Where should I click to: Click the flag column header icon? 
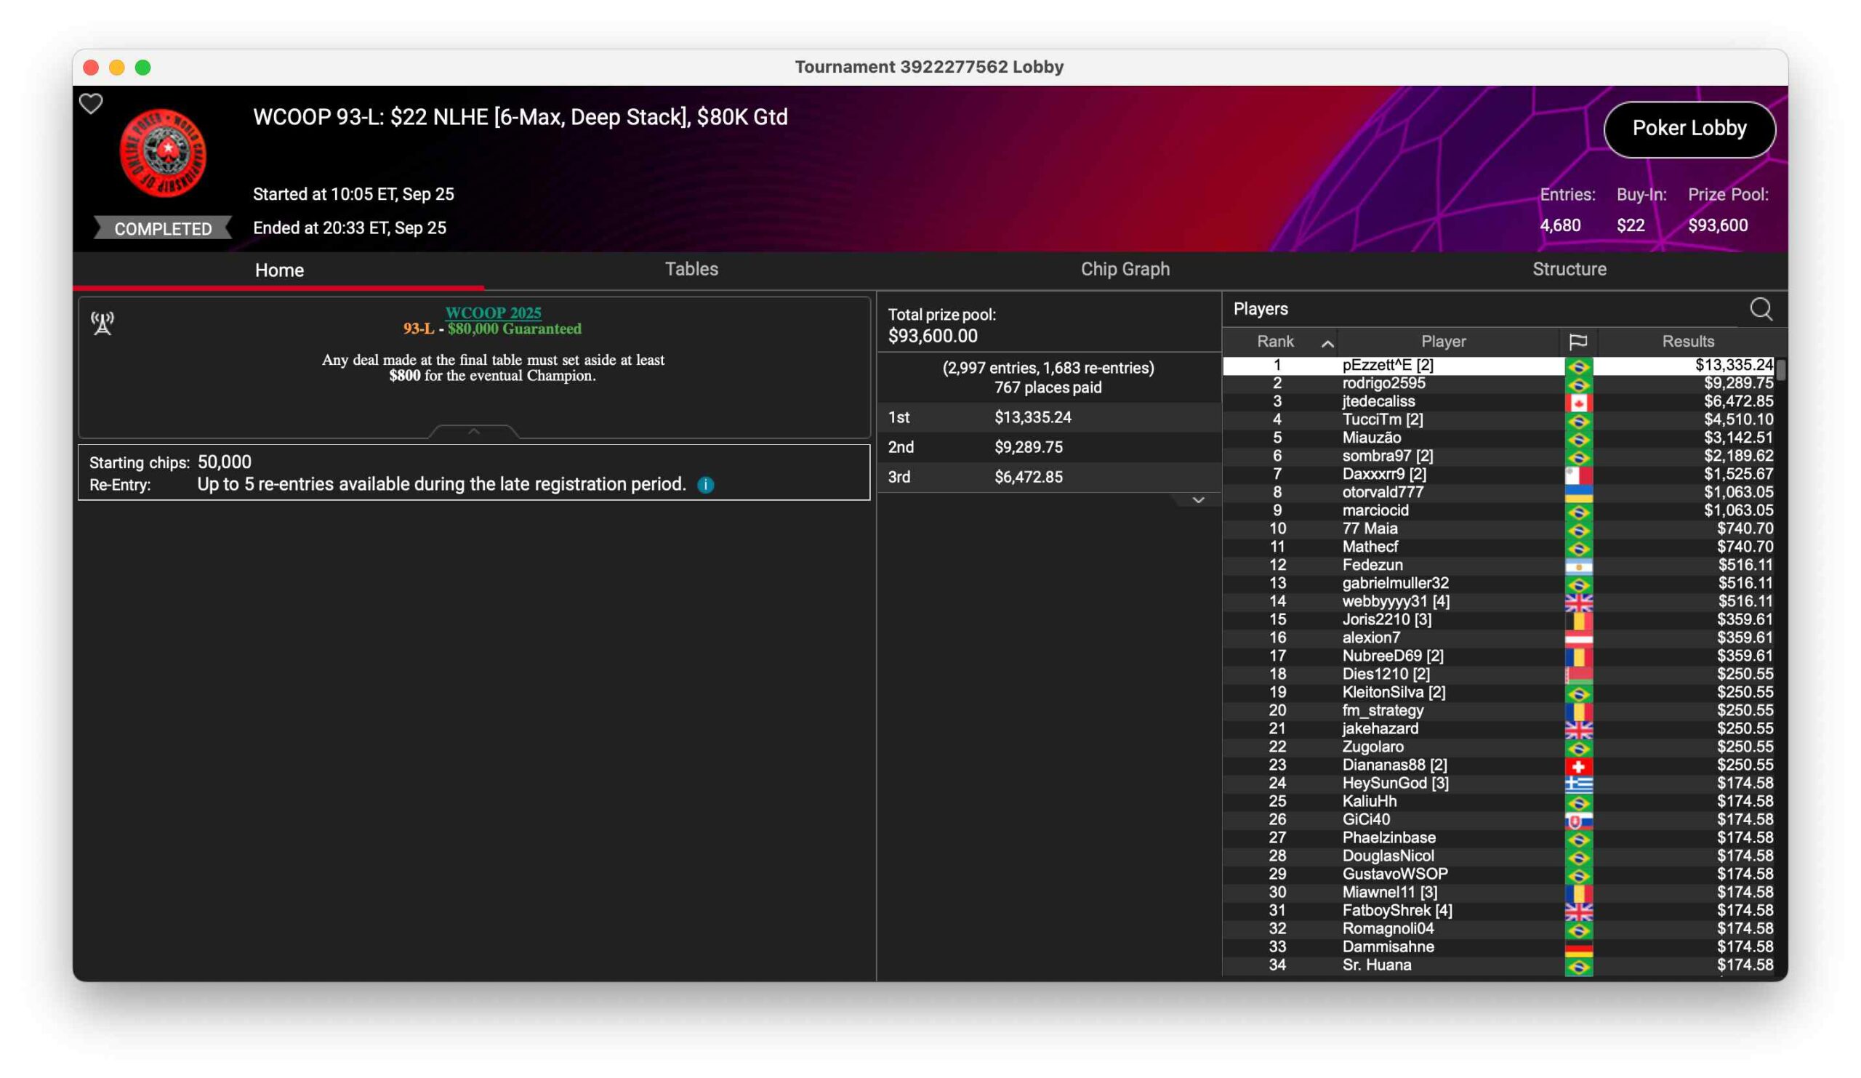(1577, 342)
